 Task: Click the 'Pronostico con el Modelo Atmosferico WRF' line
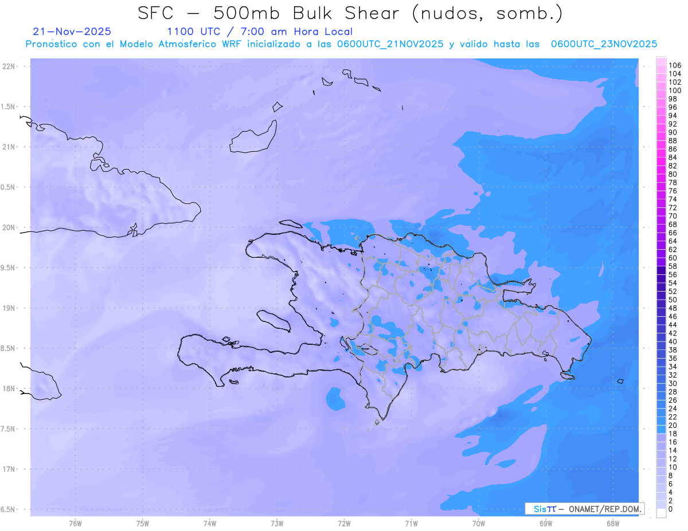[341, 44]
